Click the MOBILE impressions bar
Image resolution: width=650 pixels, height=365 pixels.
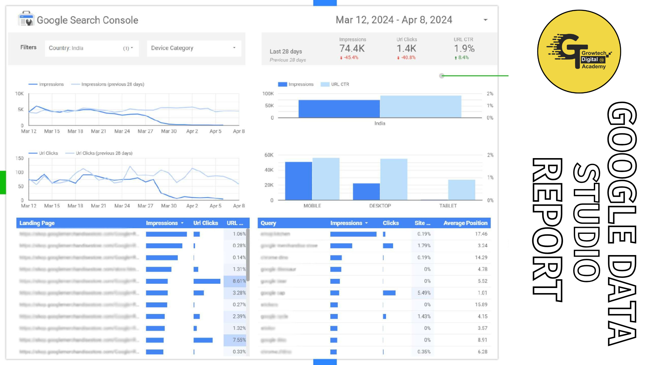pyautogui.click(x=298, y=181)
